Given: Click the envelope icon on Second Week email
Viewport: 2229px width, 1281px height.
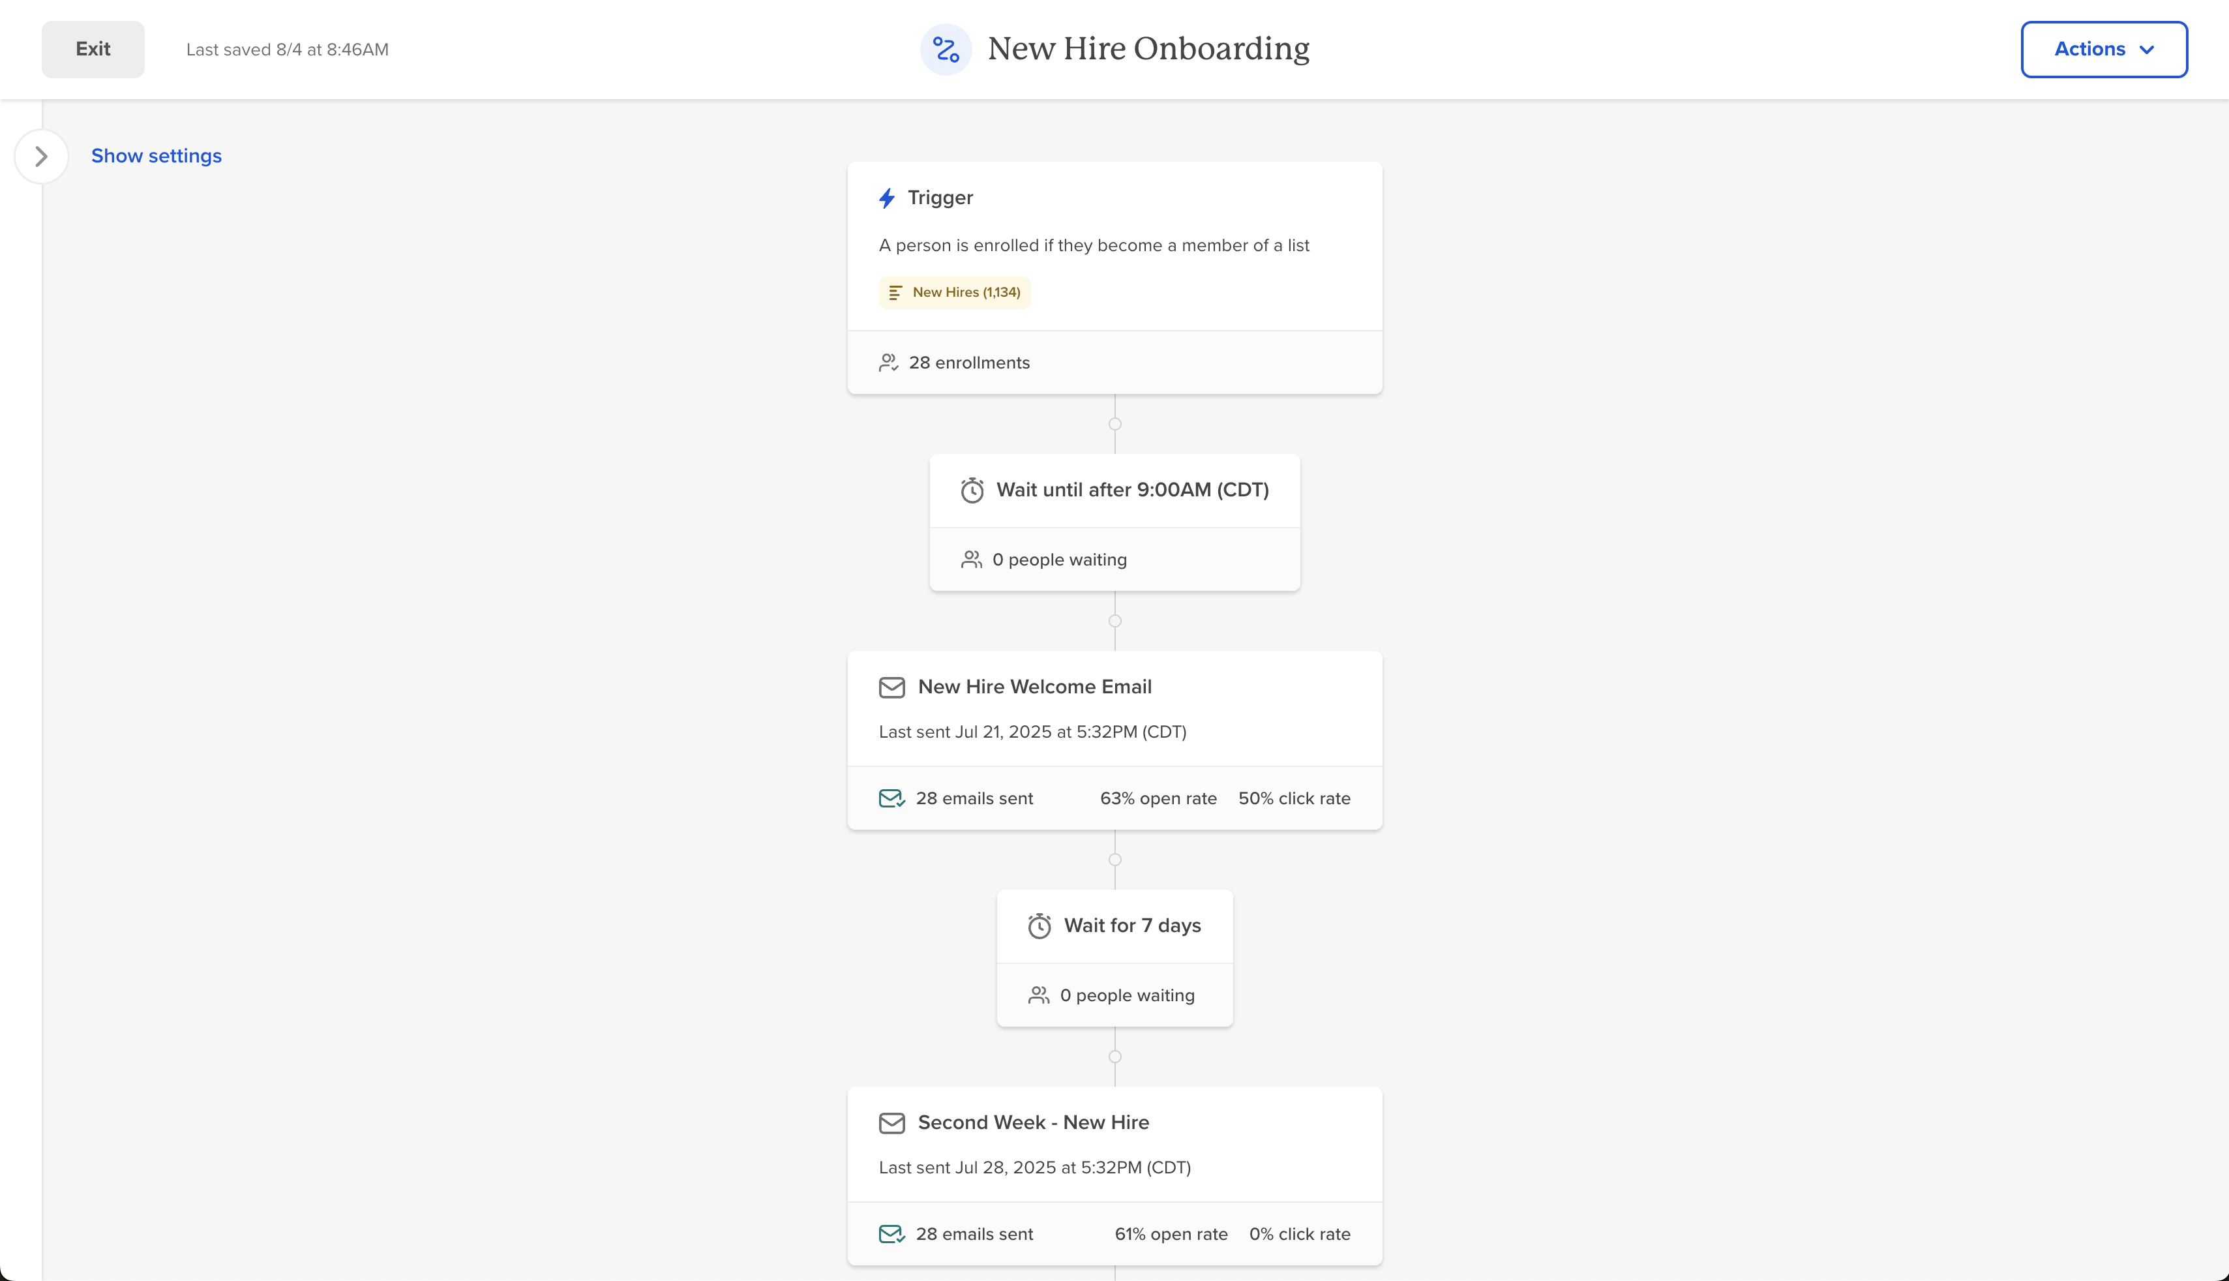Looking at the screenshot, I should point(891,1123).
